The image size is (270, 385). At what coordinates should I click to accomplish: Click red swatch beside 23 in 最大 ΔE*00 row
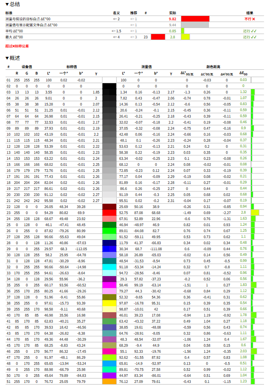coord(158,37)
